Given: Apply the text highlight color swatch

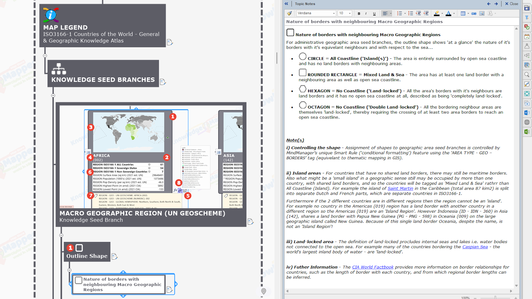Looking at the screenshot, I should [437, 13].
